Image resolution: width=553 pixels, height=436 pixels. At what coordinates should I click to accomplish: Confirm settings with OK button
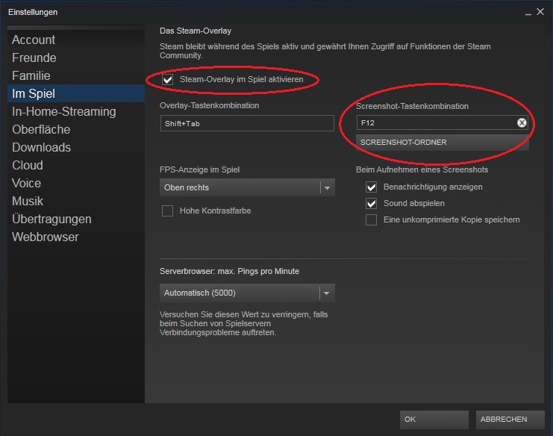coord(434,420)
